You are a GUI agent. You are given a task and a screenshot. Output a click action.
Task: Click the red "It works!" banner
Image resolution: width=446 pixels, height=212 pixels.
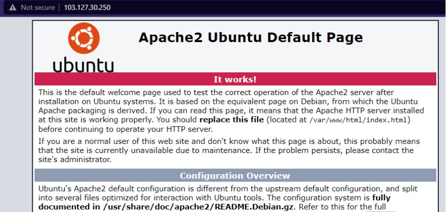[x=235, y=79]
